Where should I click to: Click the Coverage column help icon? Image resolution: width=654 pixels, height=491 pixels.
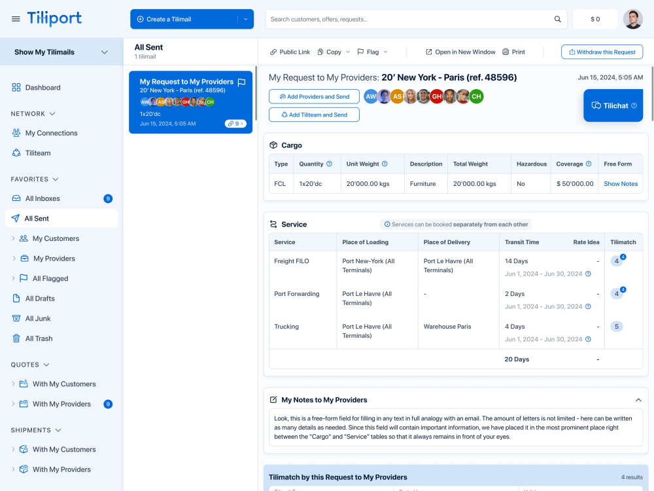(x=589, y=164)
